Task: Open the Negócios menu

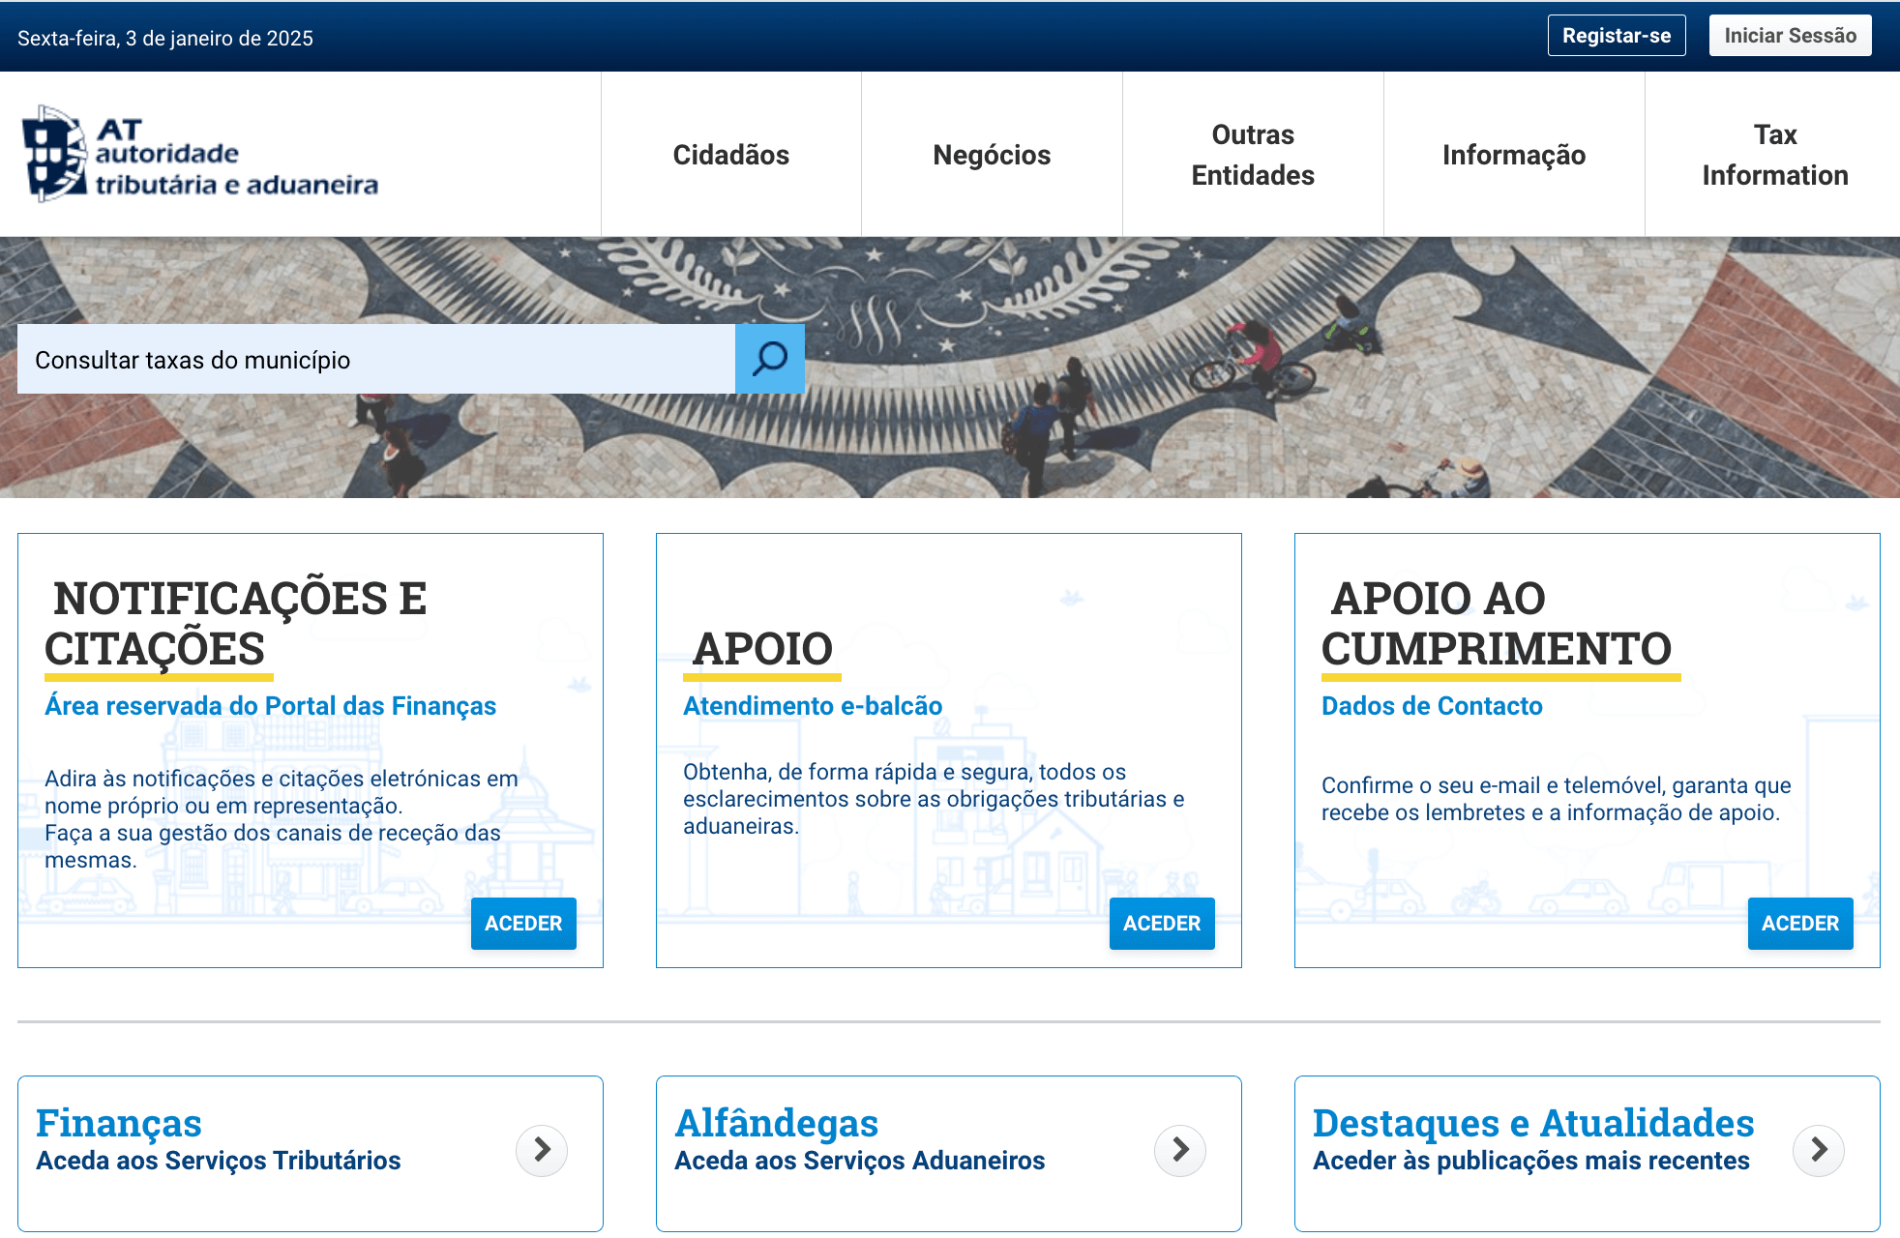Action: coord(992,155)
